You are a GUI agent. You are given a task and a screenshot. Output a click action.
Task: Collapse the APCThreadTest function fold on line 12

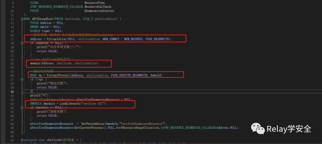[x=22, y=19]
